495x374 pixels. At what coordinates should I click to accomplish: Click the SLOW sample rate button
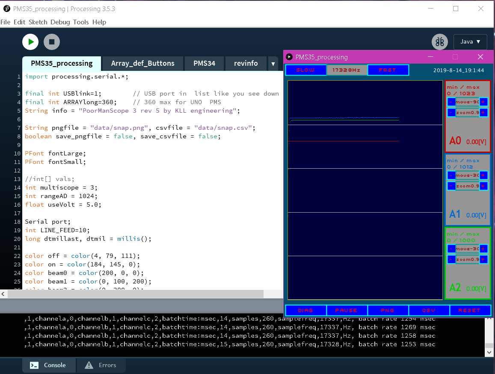tap(305, 70)
